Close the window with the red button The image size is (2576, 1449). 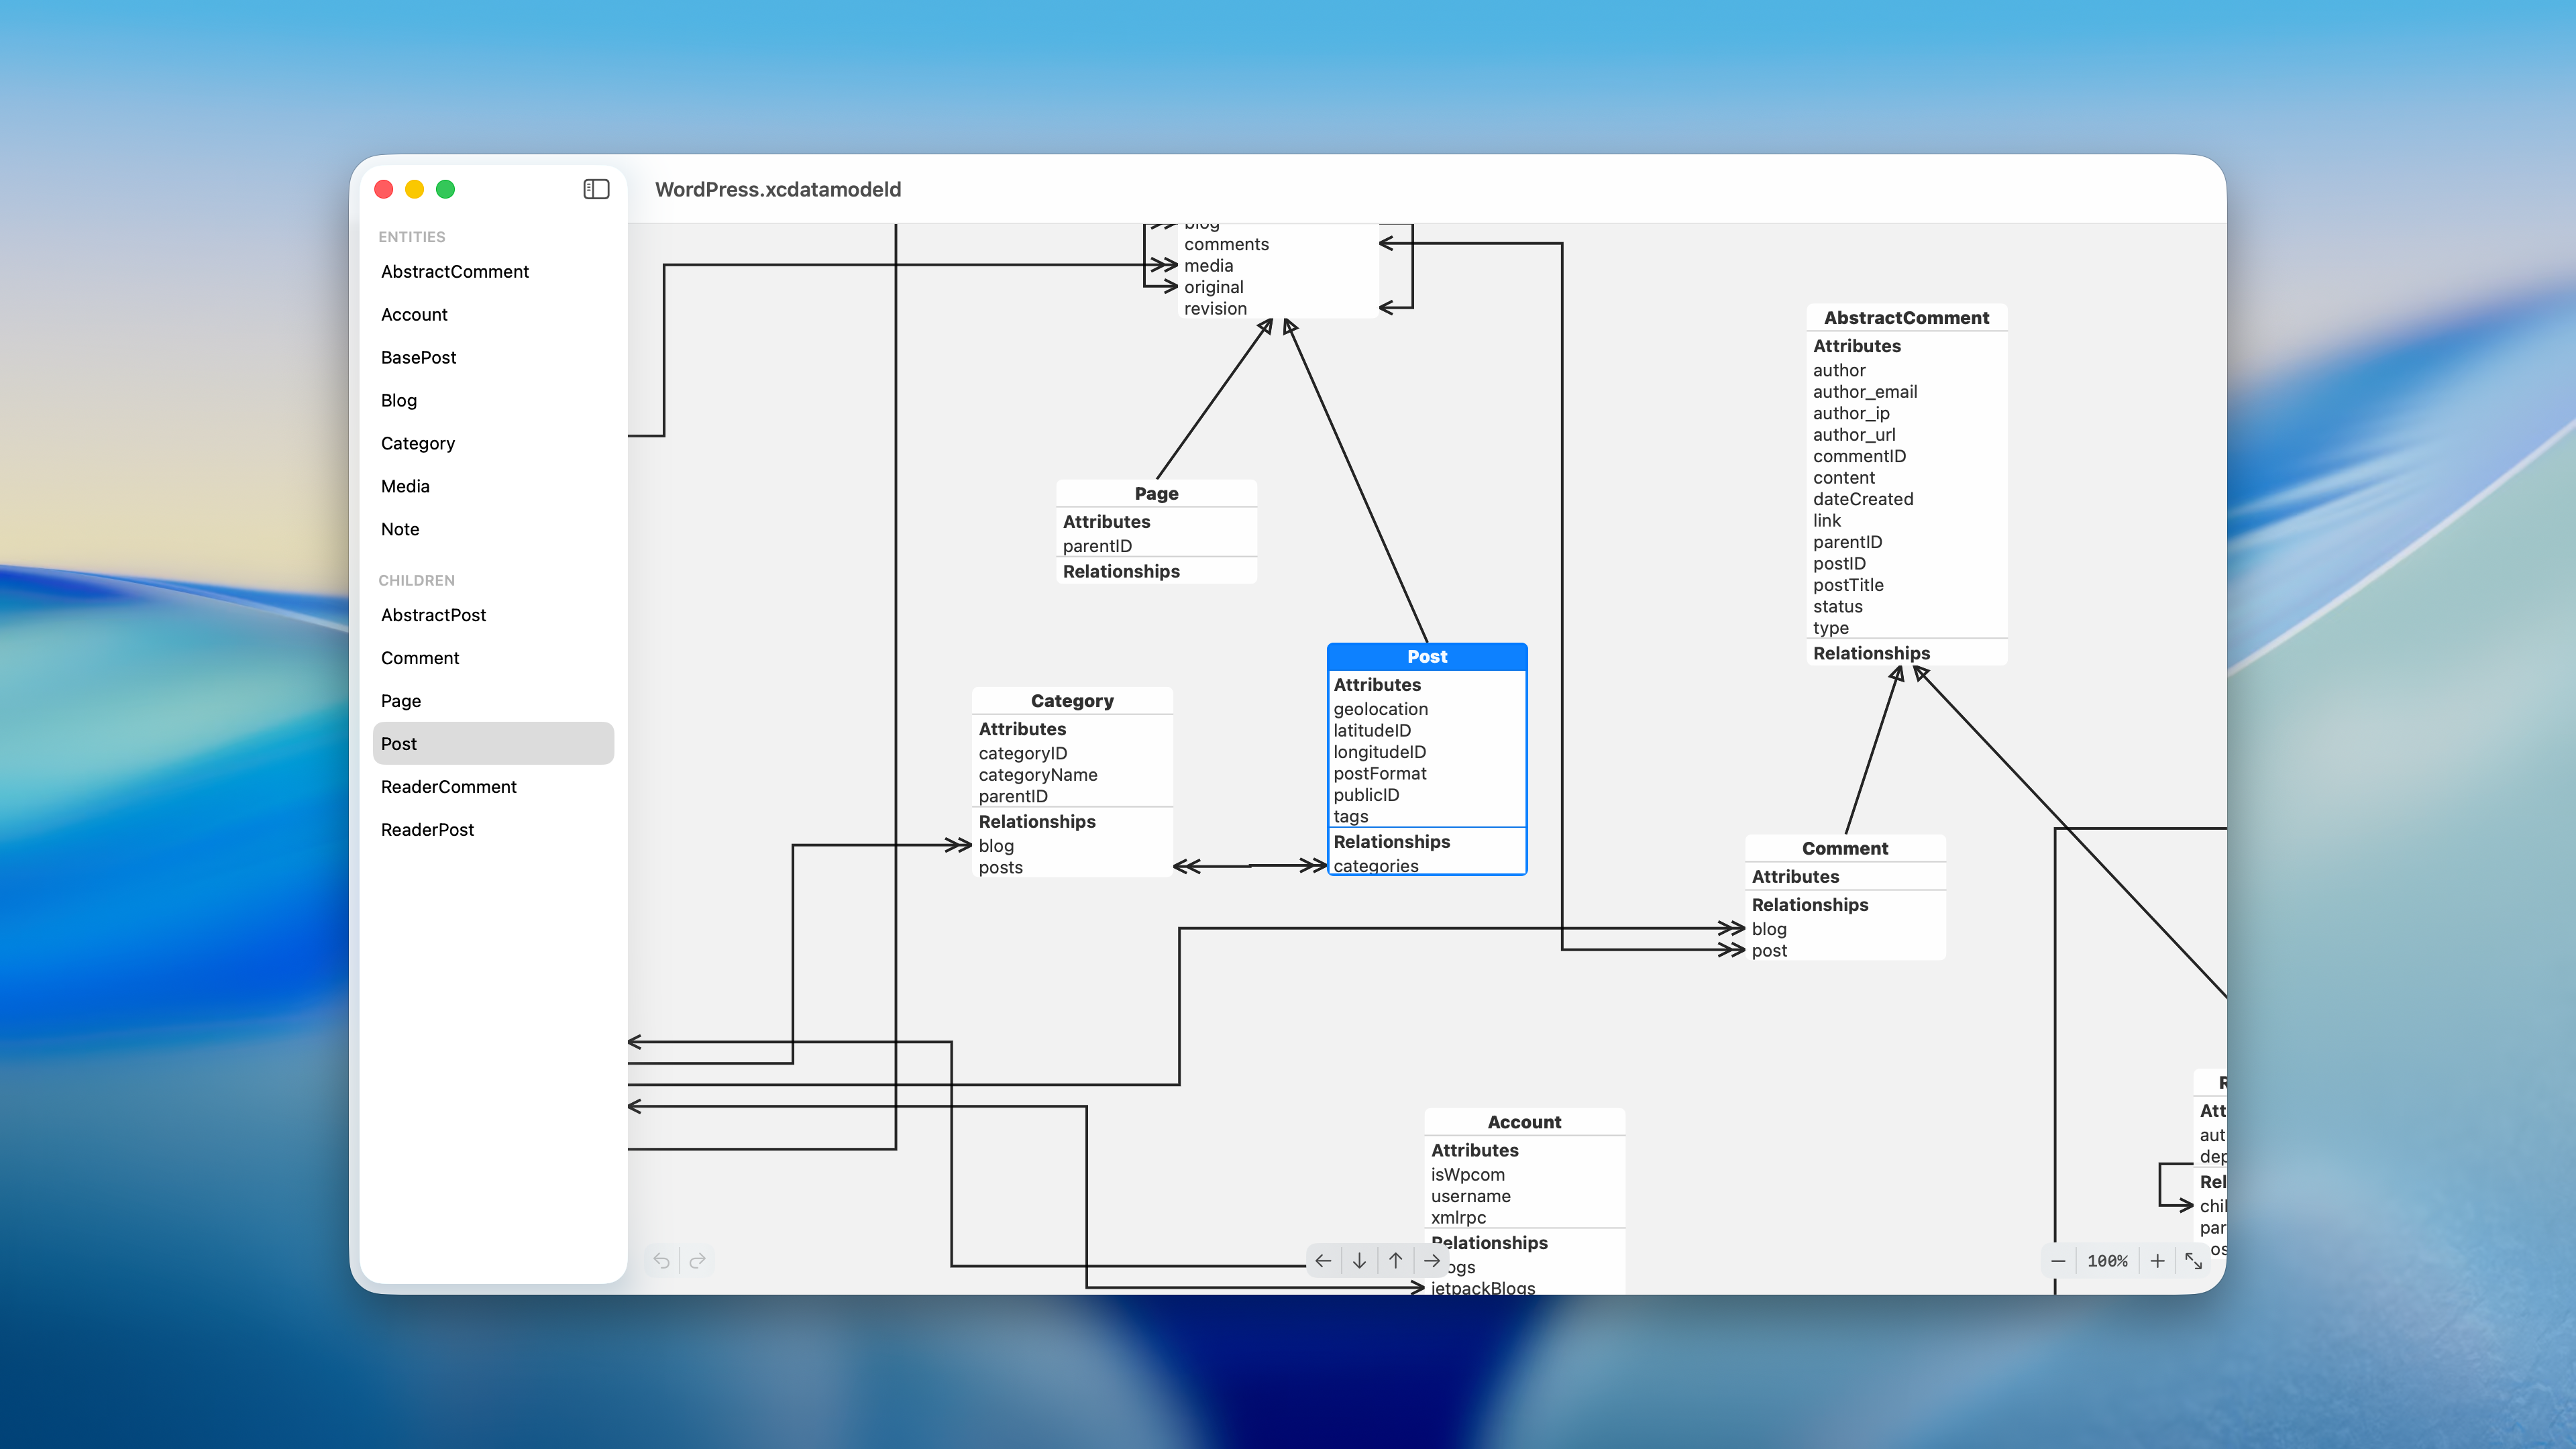[384, 189]
